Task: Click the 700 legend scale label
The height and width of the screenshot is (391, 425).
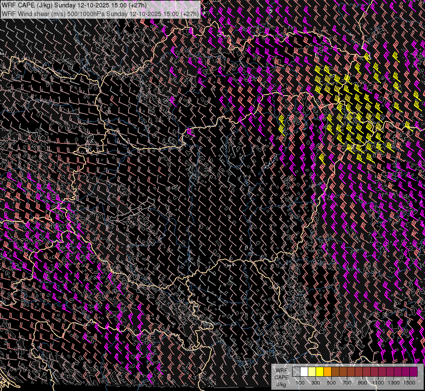Action: (x=347, y=383)
